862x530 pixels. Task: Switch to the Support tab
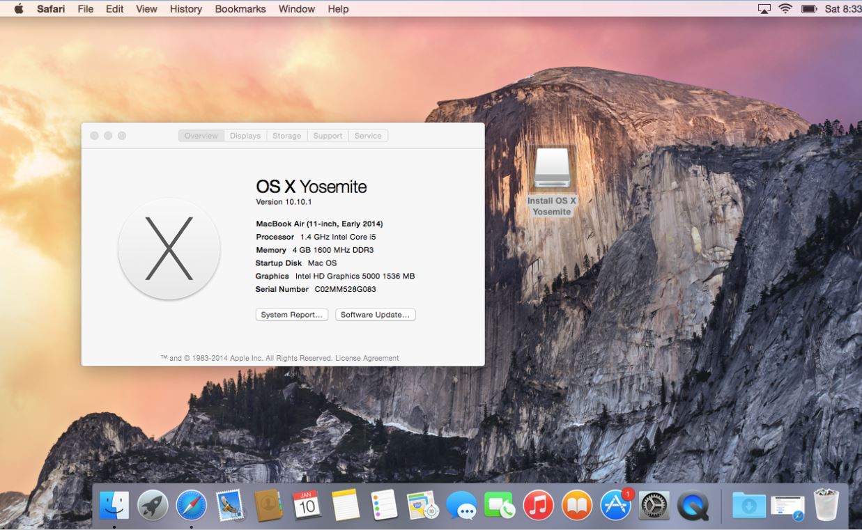(328, 136)
